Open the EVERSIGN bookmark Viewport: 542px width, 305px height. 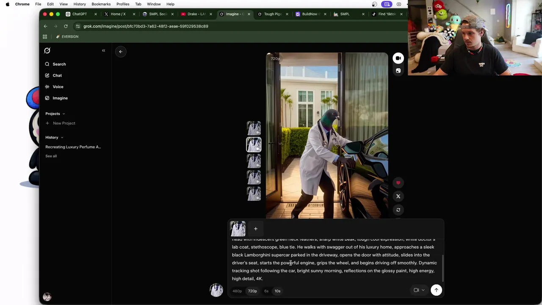[x=67, y=37]
